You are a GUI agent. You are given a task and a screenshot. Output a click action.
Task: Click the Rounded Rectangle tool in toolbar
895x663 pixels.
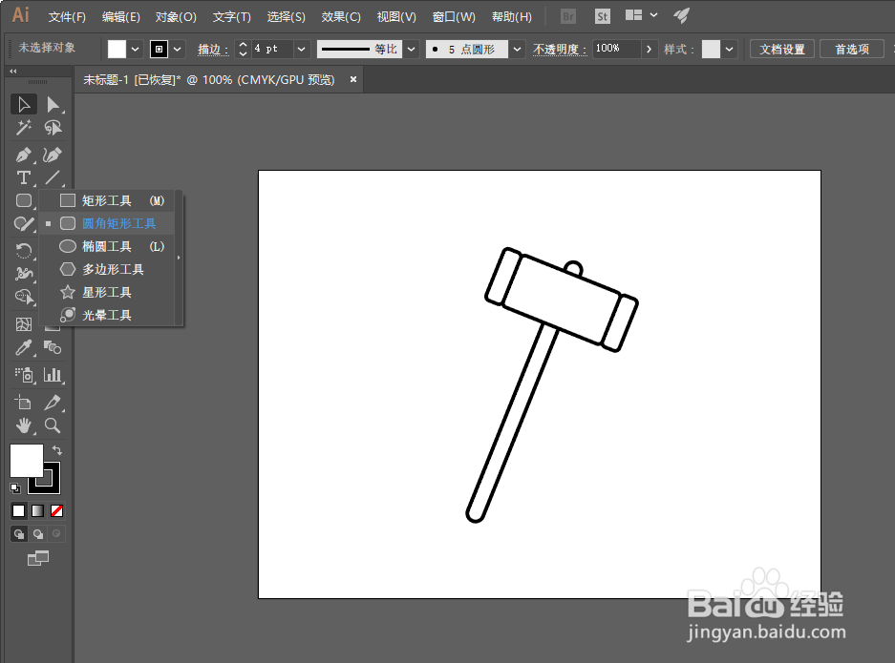point(24,200)
